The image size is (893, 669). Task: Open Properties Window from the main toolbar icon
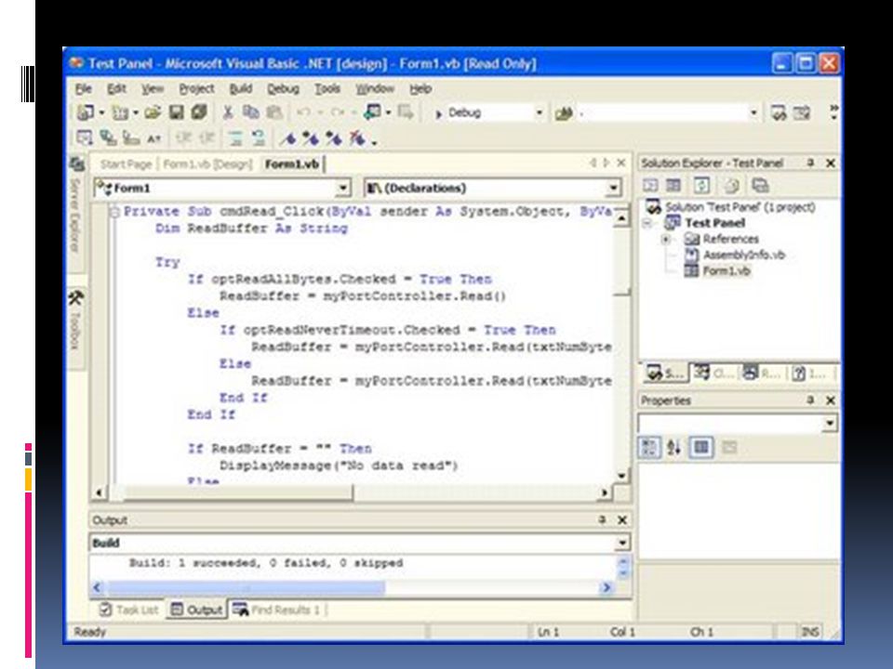(x=802, y=113)
